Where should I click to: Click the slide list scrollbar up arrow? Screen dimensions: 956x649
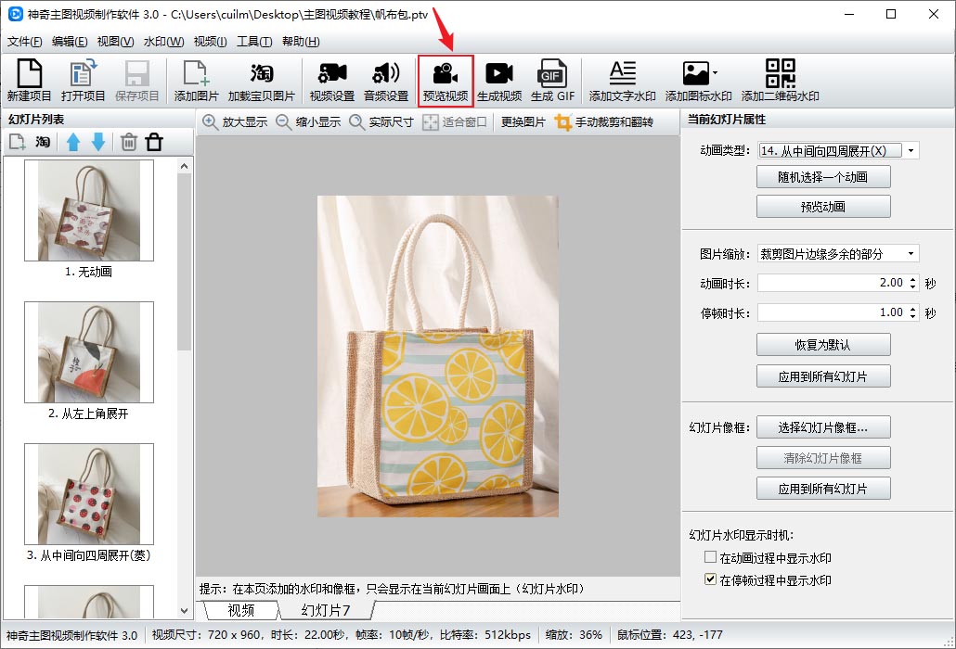185,166
